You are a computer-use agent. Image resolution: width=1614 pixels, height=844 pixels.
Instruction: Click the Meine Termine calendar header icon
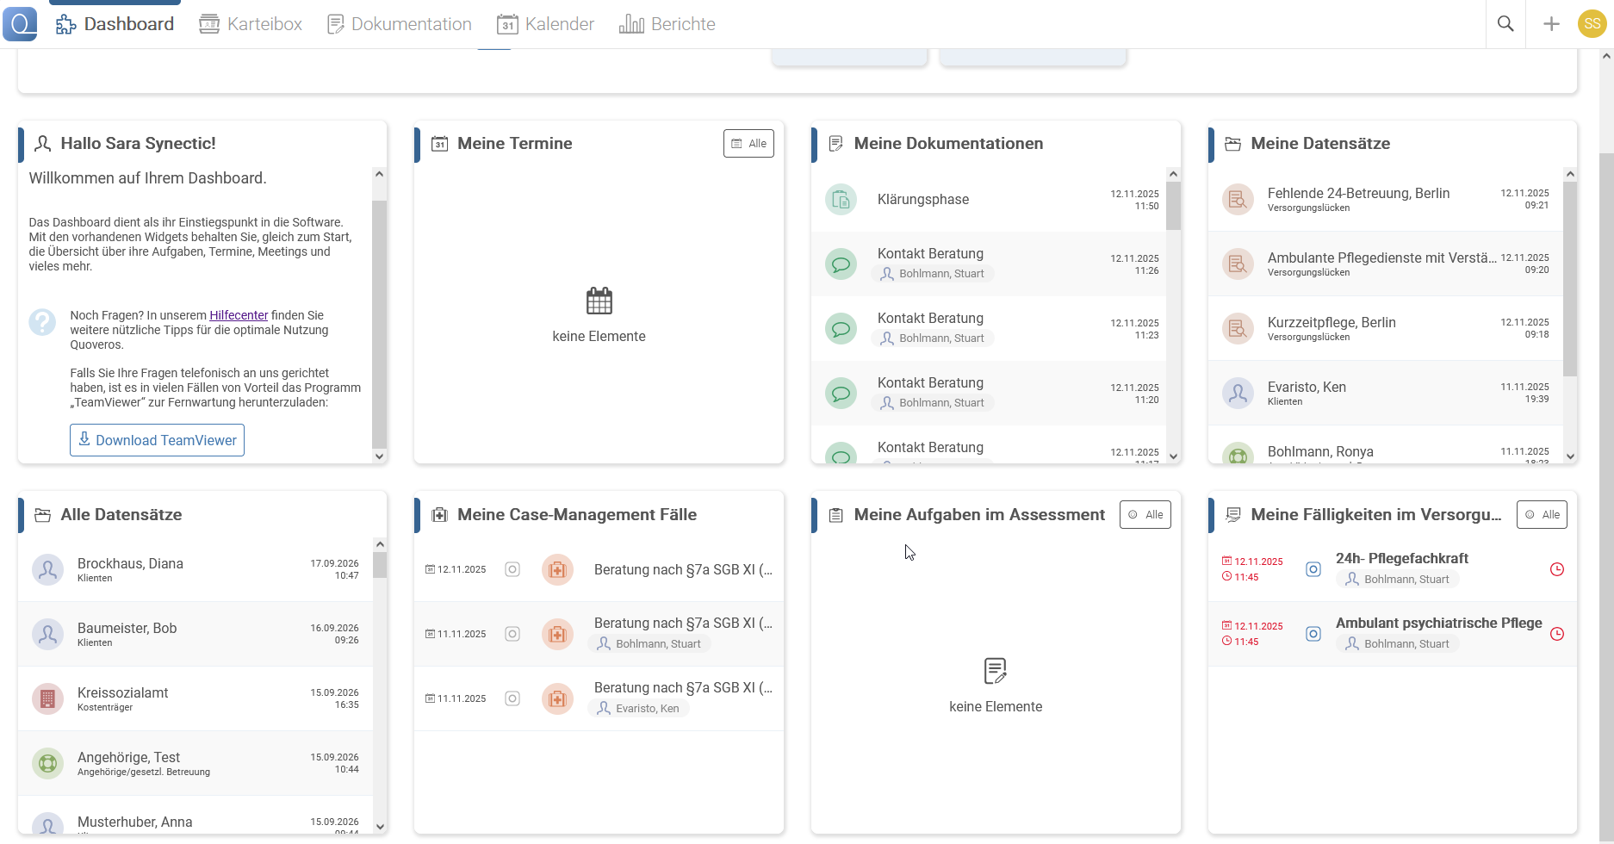[439, 144]
